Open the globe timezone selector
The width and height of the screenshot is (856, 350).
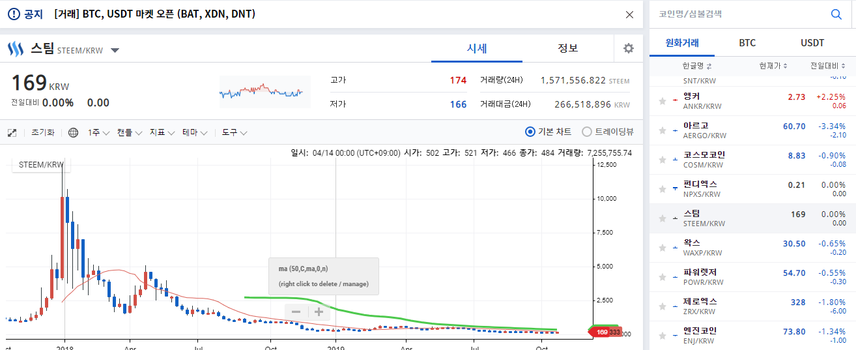pyautogui.click(x=74, y=132)
